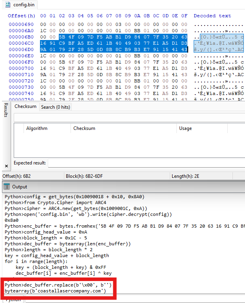Image resolution: width=245 pixels, height=303 pixels.
Task: Click the Length(h): 2E status field
Action: (x=185, y=176)
